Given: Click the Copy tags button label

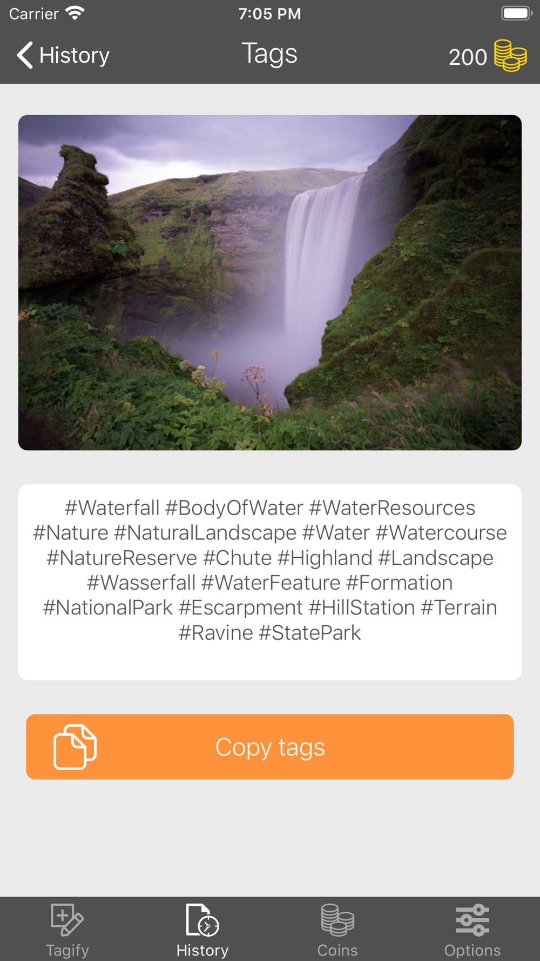Looking at the screenshot, I should (270, 748).
